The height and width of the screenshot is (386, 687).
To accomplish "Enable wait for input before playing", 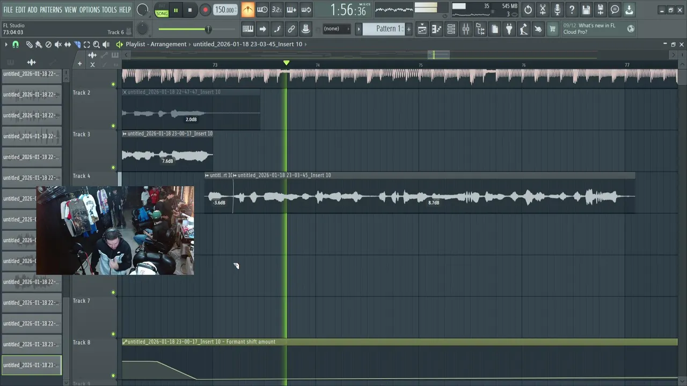I will coord(262,10).
